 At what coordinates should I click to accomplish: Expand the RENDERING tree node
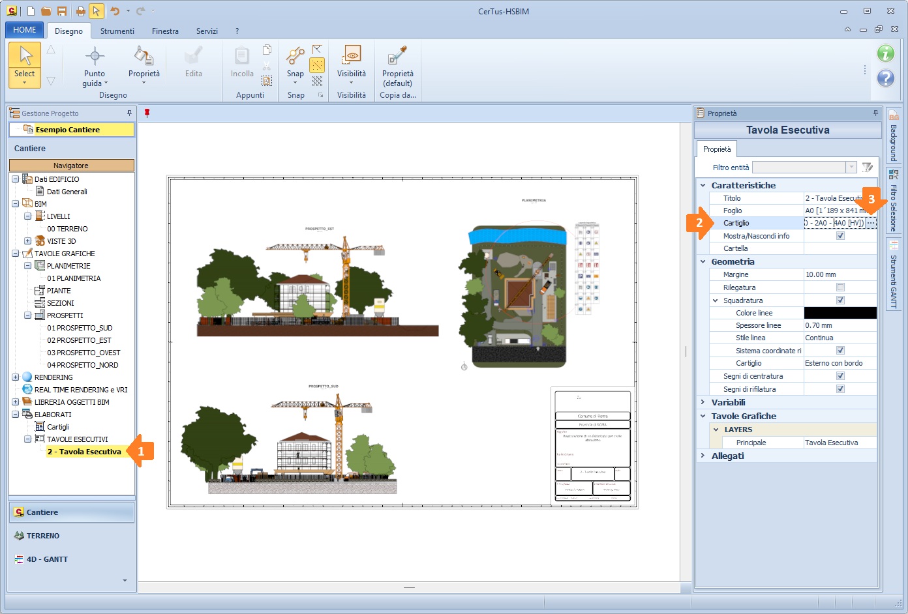coord(15,377)
